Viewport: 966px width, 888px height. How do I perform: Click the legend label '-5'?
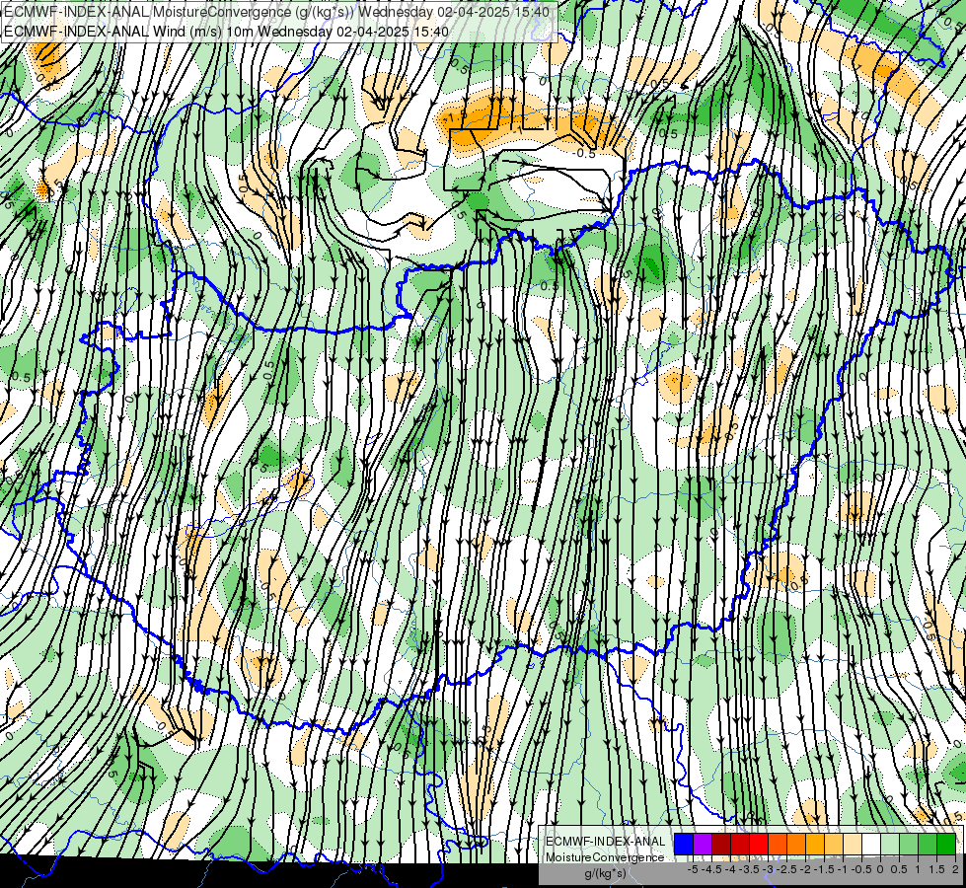(692, 869)
